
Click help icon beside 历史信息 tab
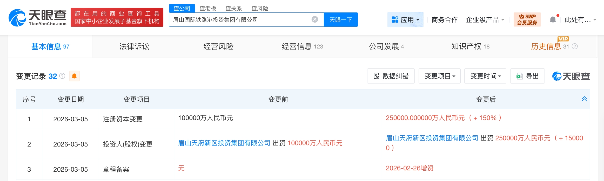[575, 46]
